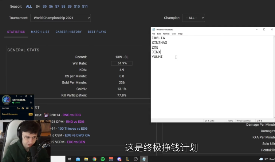The image size is (275, 162).
Task: Open the EDG vs GEN match
Action: pos(76,142)
